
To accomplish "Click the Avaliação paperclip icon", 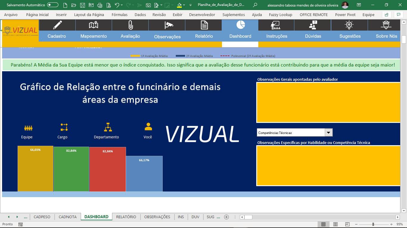I will pyautogui.click(x=131, y=25).
